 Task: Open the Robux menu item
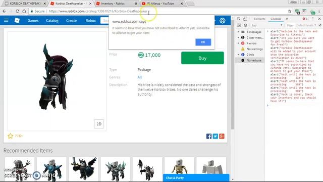click(x=91, y=20)
